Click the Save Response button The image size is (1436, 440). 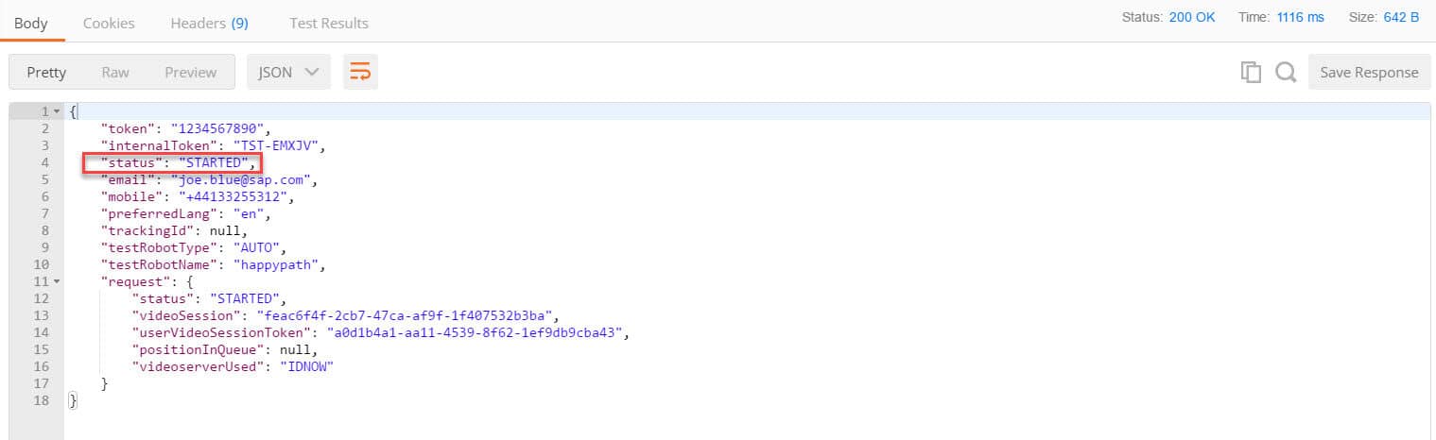click(x=1369, y=73)
